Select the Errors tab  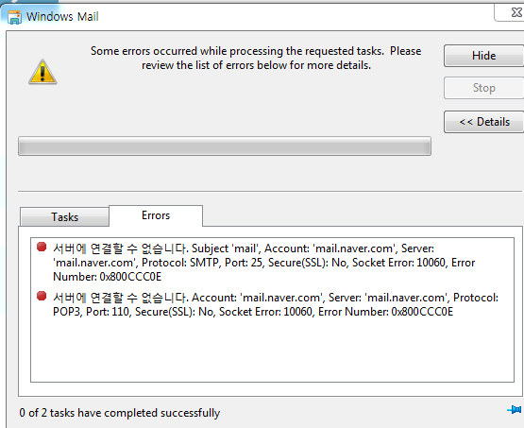tap(156, 215)
